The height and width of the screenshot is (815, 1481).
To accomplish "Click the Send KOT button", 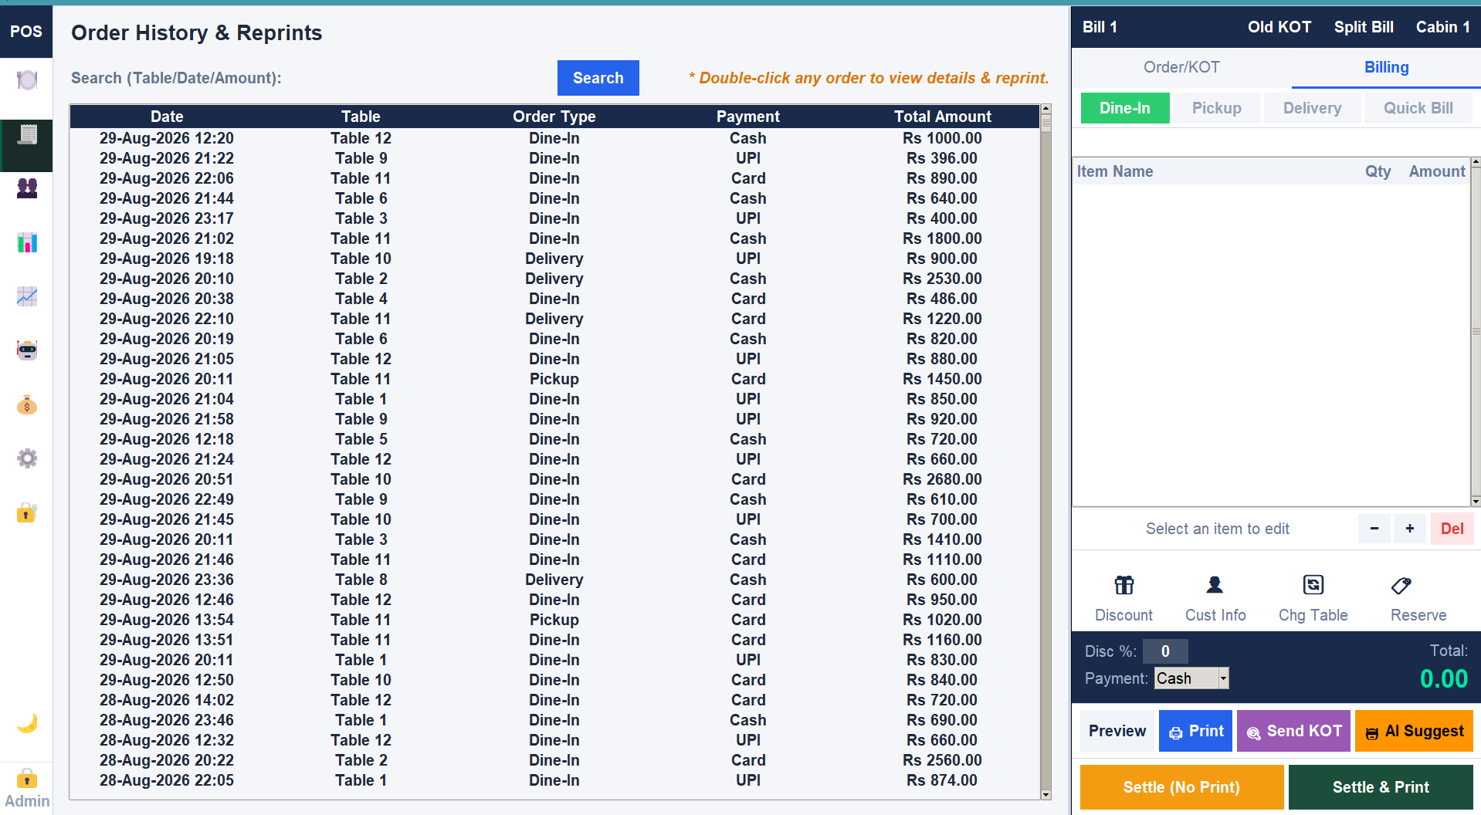I will pos(1293,731).
